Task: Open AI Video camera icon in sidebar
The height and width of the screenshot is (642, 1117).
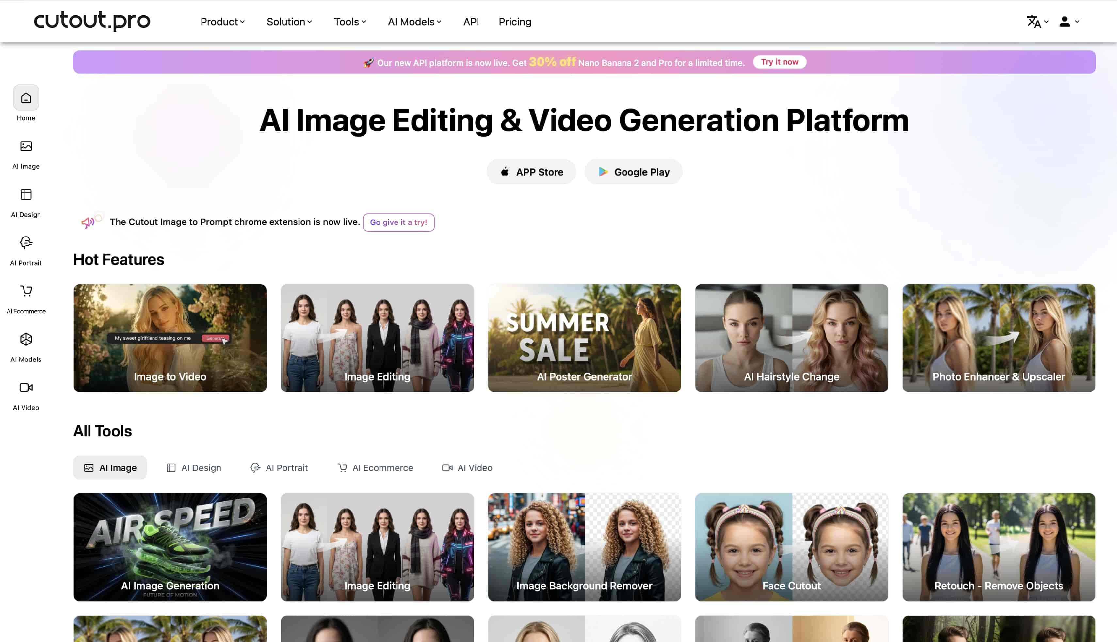Action: click(x=26, y=388)
